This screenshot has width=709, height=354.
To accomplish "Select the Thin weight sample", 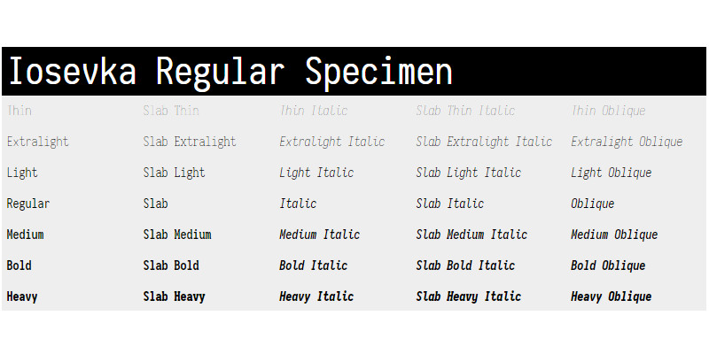I will (19, 111).
